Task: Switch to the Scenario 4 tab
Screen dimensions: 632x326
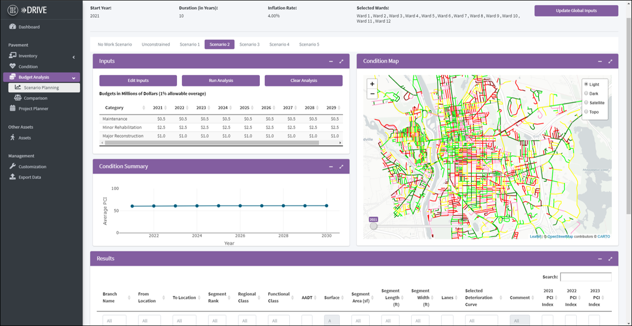Action: (x=279, y=44)
